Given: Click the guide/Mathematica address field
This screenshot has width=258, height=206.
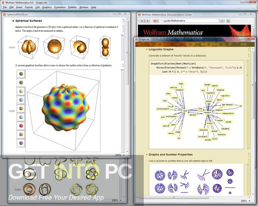Looking at the screenshot, I should pos(191,21).
